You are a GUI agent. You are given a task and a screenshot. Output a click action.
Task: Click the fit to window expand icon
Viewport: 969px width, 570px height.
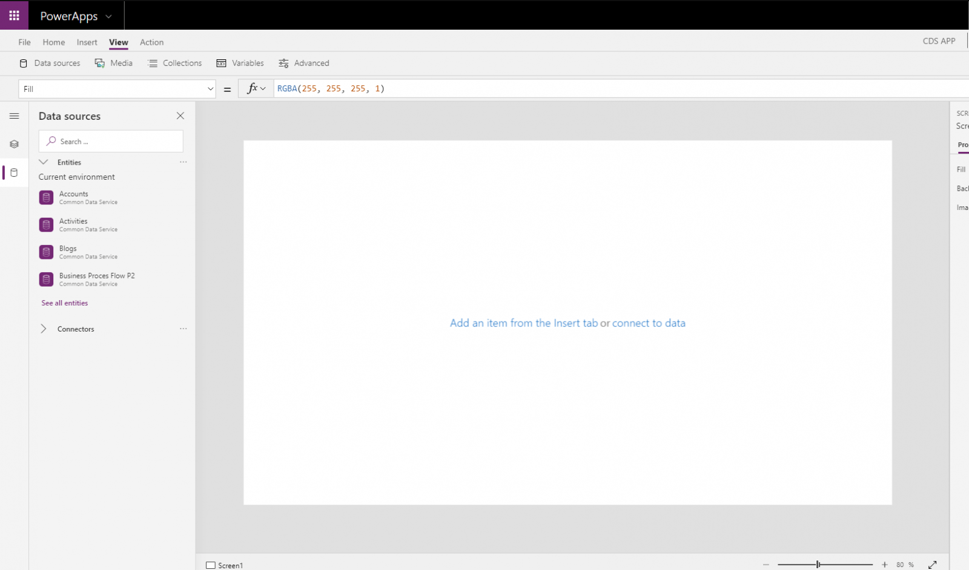(933, 565)
